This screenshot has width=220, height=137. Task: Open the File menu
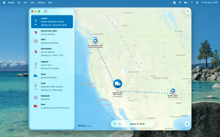tap(19, 2)
